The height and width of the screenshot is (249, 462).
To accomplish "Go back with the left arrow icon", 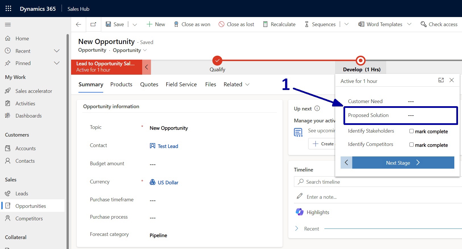I will pyautogui.click(x=78, y=24).
